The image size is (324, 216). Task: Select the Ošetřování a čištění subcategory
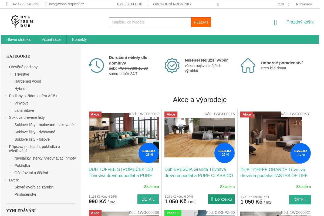point(31,173)
